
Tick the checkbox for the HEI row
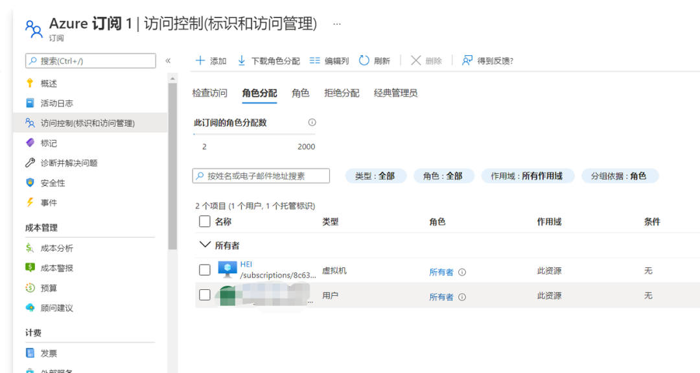pyautogui.click(x=204, y=270)
